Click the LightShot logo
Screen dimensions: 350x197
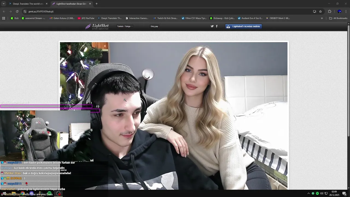click(97, 27)
